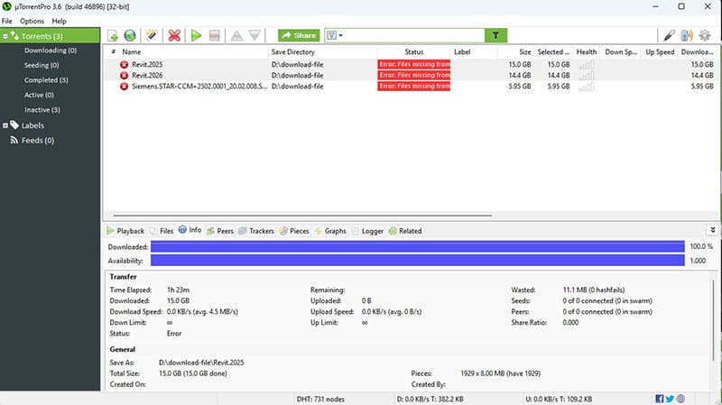
Task: Switch to the Pieces tab
Action: [x=294, y=231]
